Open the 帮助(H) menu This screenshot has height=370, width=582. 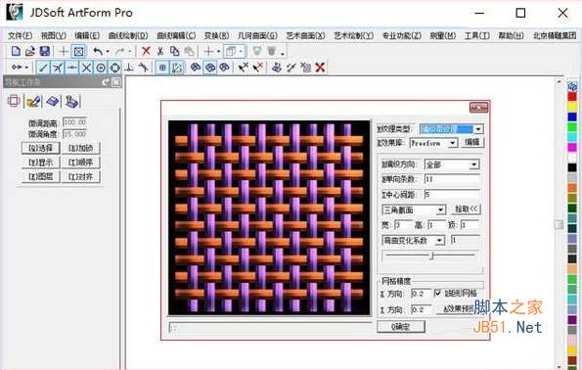(512, 35)
